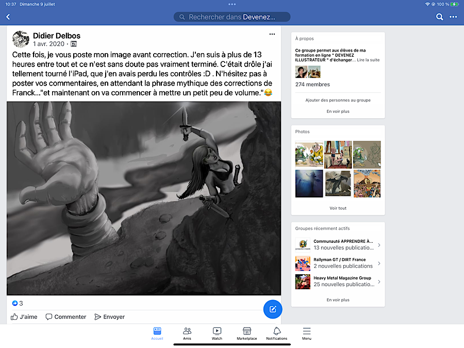464x348 pixels.
Task: Open the Notifications tab
Action: (277, 334)
